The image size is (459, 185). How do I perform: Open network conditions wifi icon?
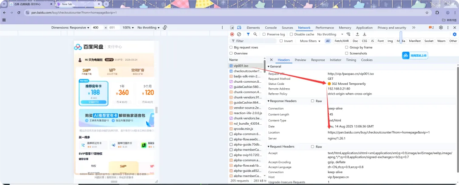tap(348, 34)
